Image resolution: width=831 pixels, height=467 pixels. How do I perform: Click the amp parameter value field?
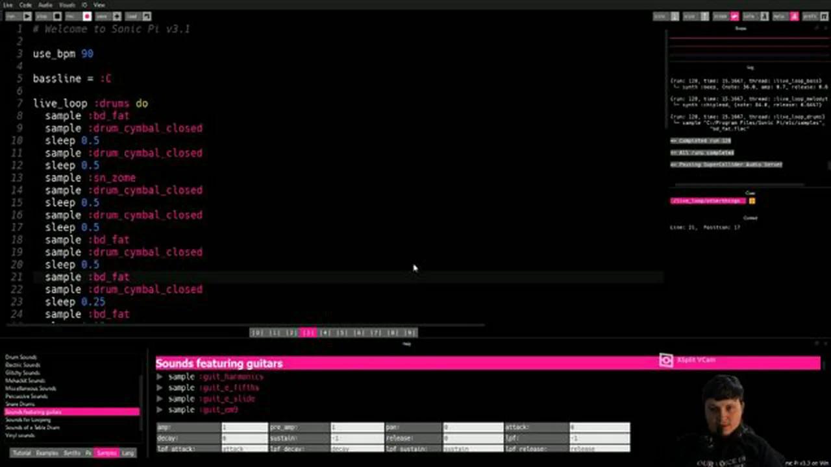pos(243,427)
